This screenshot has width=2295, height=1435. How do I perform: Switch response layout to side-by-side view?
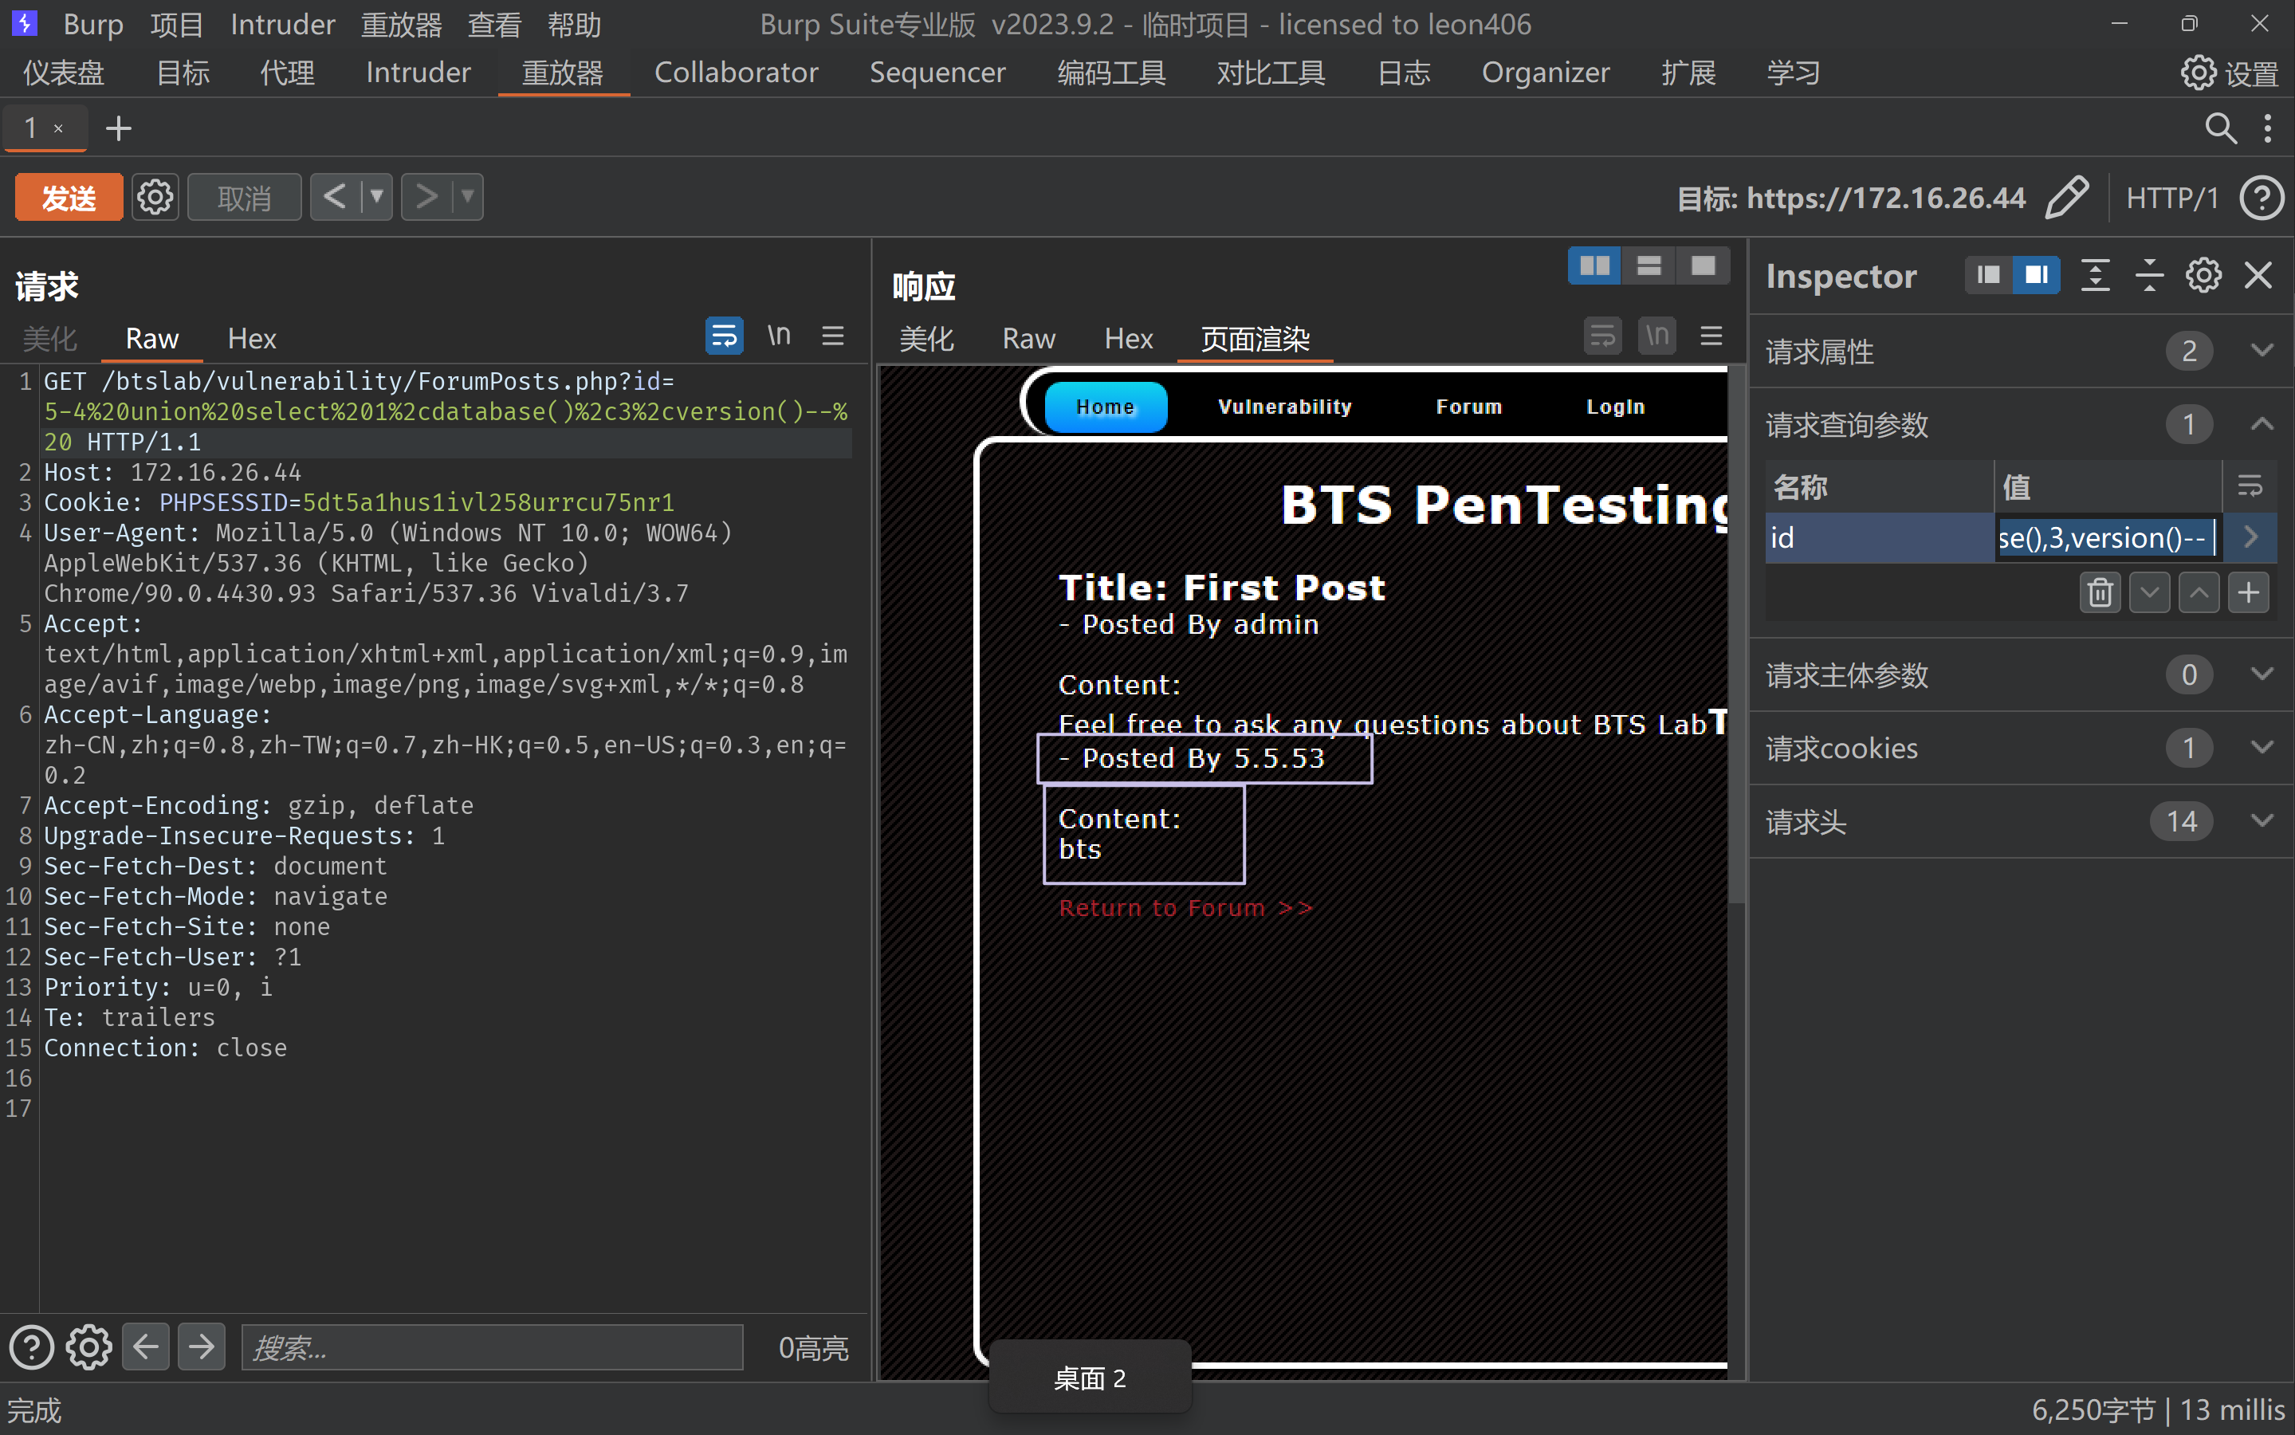(1594, 265)
